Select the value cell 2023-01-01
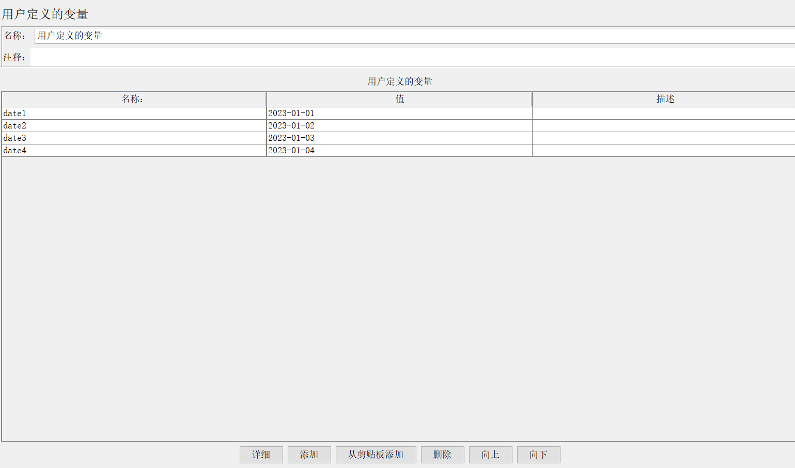This screenshot has height=468, width=795. click(399, 113)
